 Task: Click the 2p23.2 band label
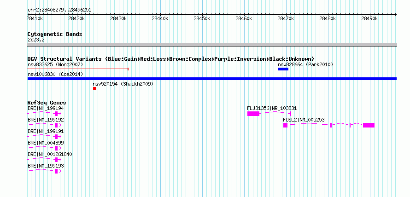click(x=36, y=40)
